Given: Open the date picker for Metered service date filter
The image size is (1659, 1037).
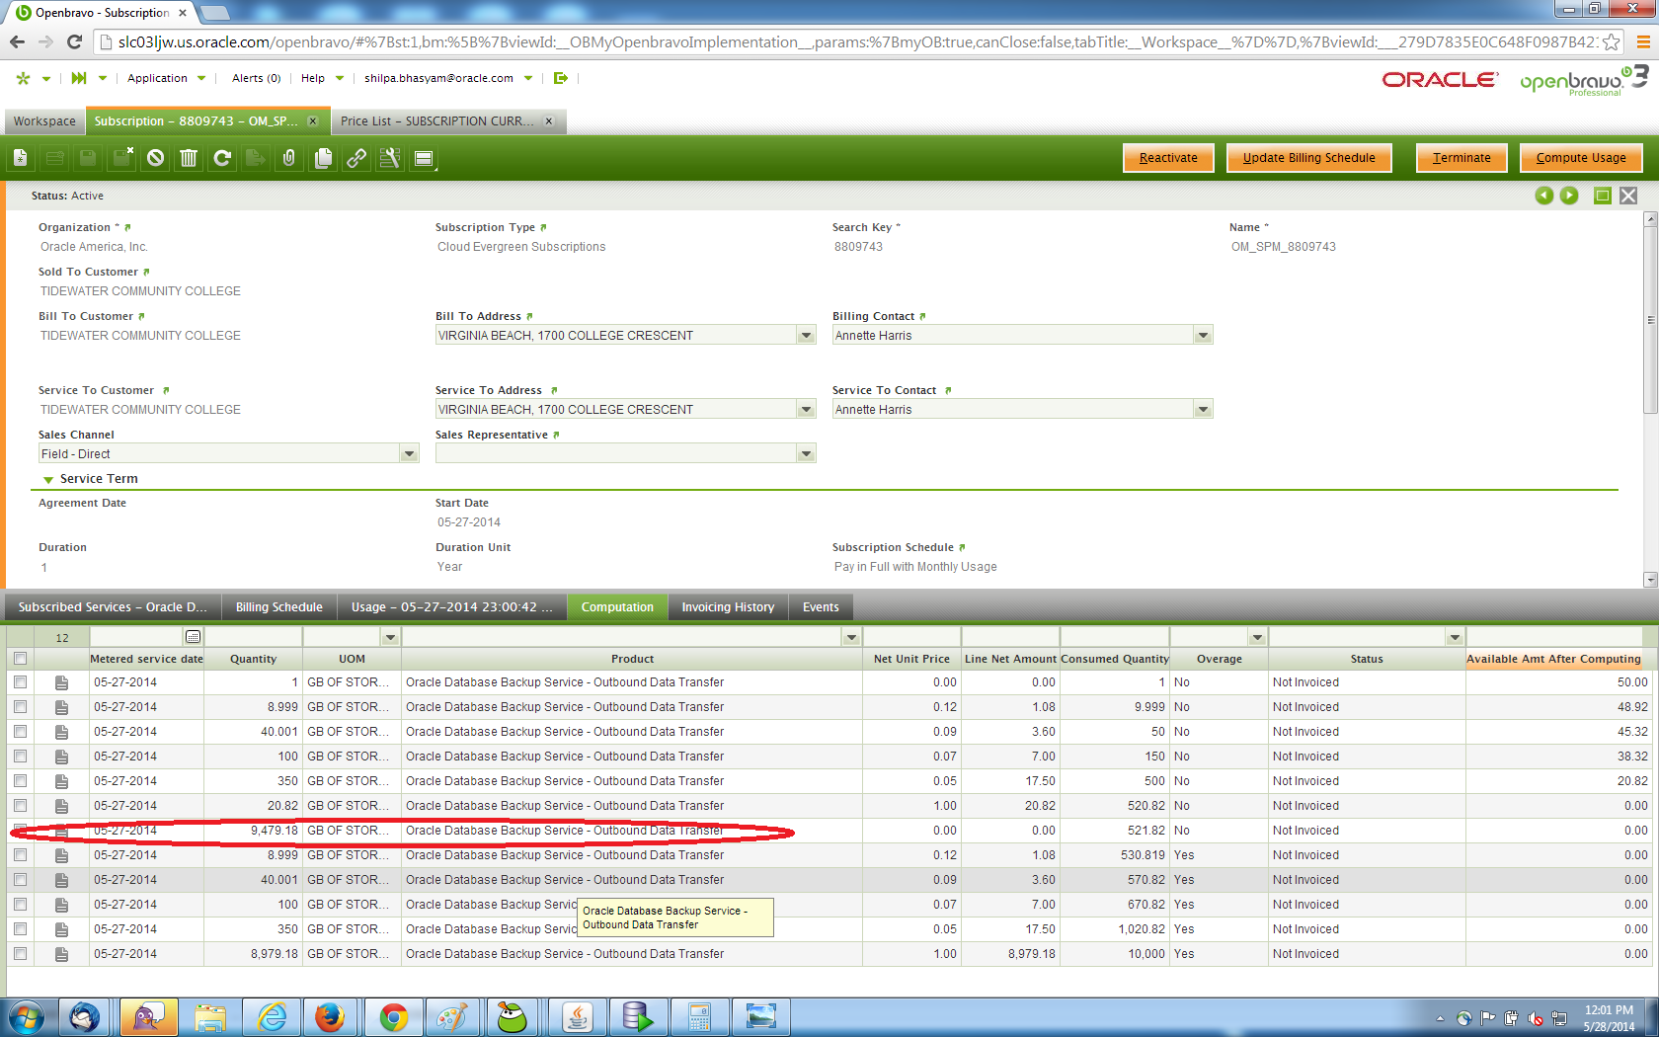Looking at the screenshot, I should point(193,637).
